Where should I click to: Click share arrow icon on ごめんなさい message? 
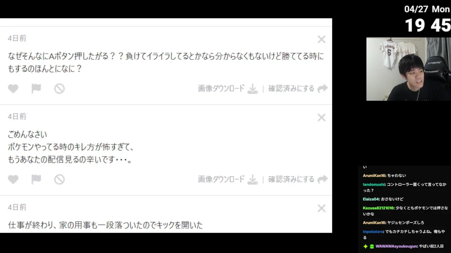tap(322, 180)
